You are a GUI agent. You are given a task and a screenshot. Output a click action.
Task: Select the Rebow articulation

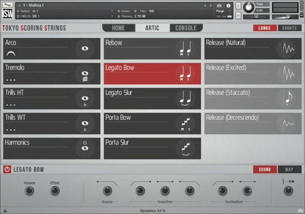(152, 49)
